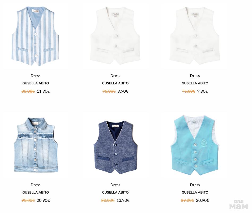This screenshot has width=252, height=213.
Task: Select the 11.90€ sale price
Action: (x=43, y=91)
